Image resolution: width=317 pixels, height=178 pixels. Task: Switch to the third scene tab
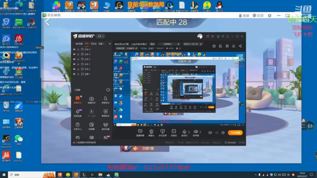click(94, 44)
